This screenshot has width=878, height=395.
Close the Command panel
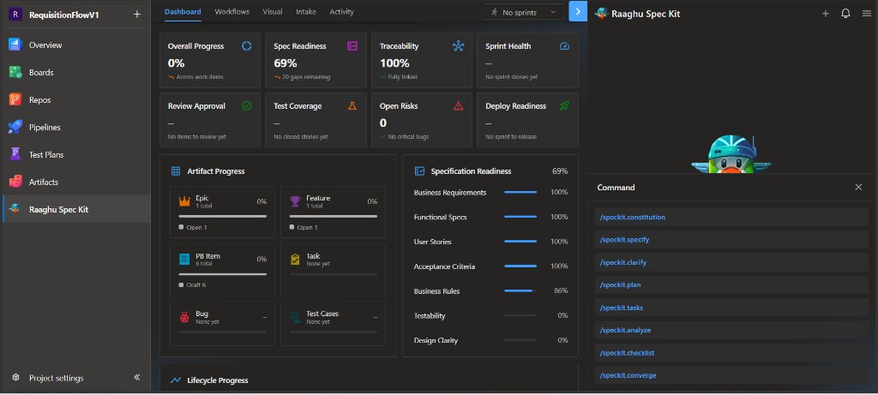click(x=858, y=188)
